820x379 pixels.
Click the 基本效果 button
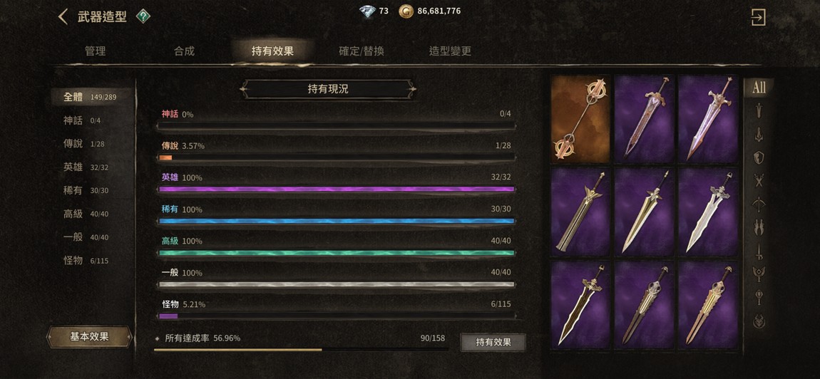89,337
